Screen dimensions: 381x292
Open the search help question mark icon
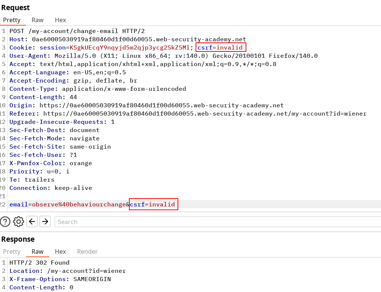click(5, 222)
